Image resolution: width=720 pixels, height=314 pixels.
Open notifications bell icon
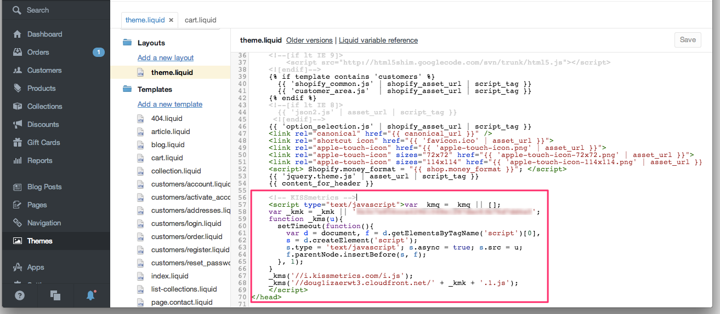[90, 295]
